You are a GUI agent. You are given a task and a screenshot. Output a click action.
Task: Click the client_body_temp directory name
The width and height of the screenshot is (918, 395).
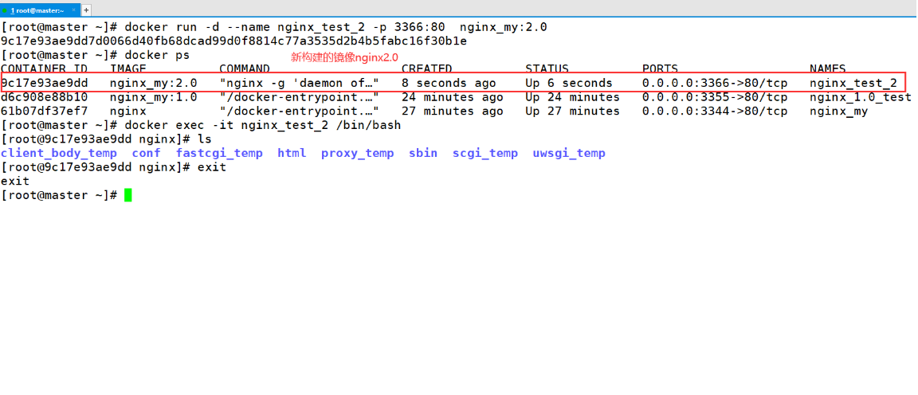click(58, 154)
